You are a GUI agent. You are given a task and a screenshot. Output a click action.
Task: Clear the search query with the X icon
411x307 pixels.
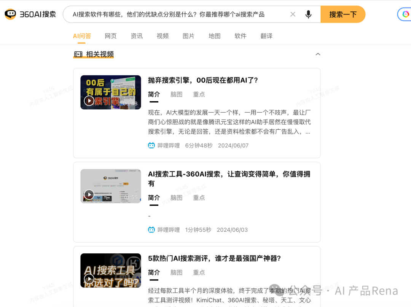coord(293,14)
